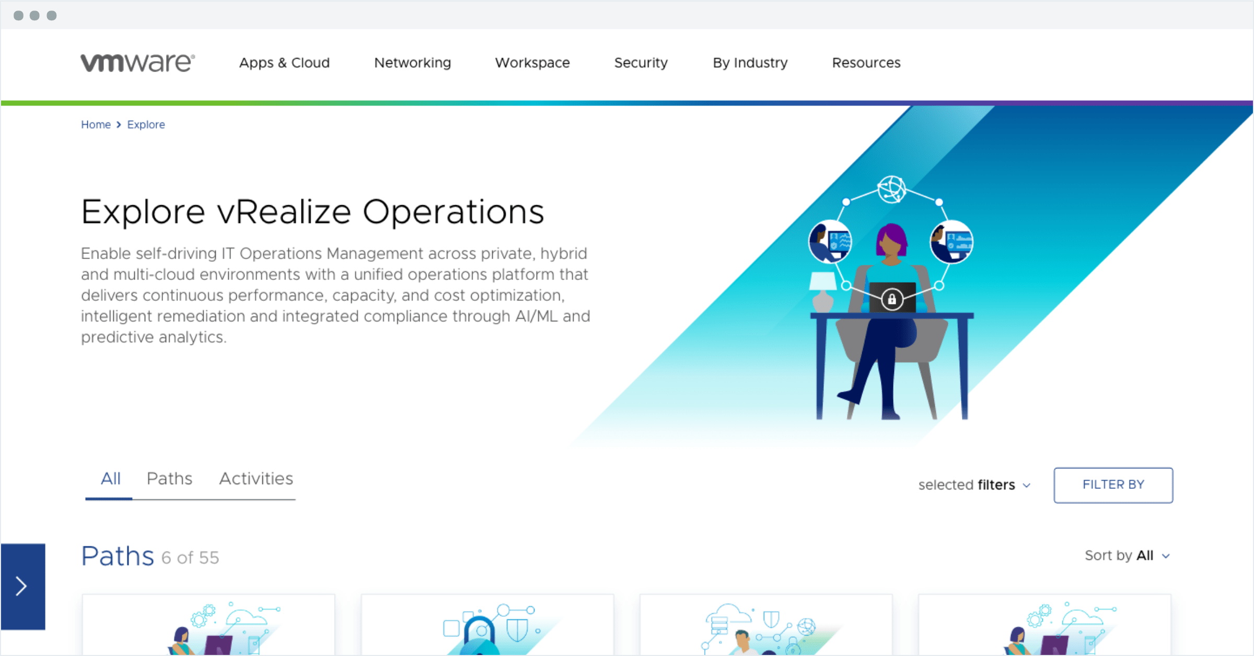Open the Security menu
This screenshot has height=656, width=1254.
click(x=641, y=63)
